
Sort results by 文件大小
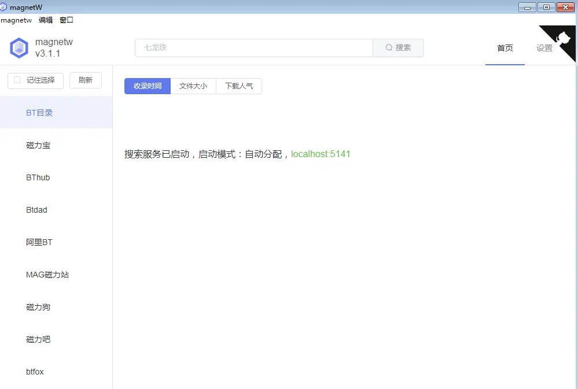click(193, 86)
